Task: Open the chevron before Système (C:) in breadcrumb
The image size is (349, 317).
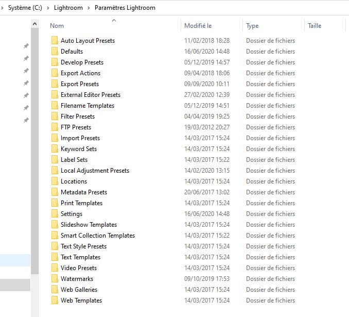Action: (2, 8)
